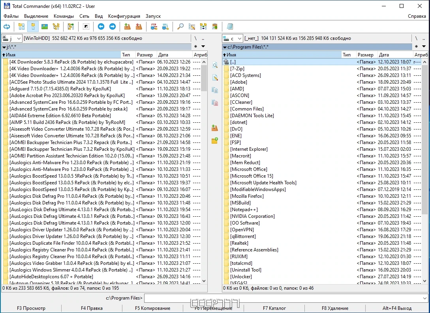This screenshot has height=313, width=430.
Task: Click the left panel vertical scrollbar thumb
Action: pos(204,78)
